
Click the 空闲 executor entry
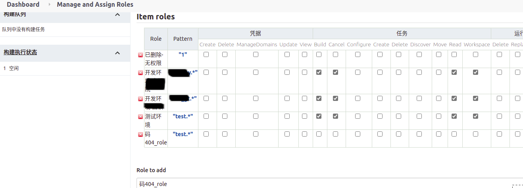point(14,68)
